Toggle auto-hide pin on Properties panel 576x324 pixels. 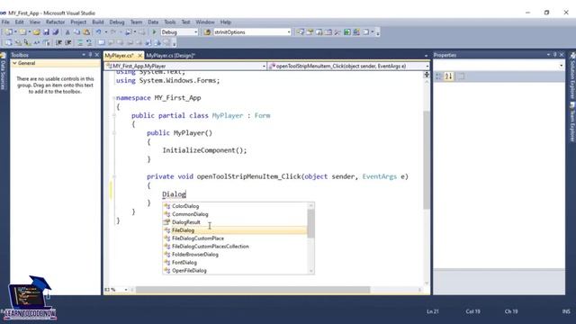[554, 55]
